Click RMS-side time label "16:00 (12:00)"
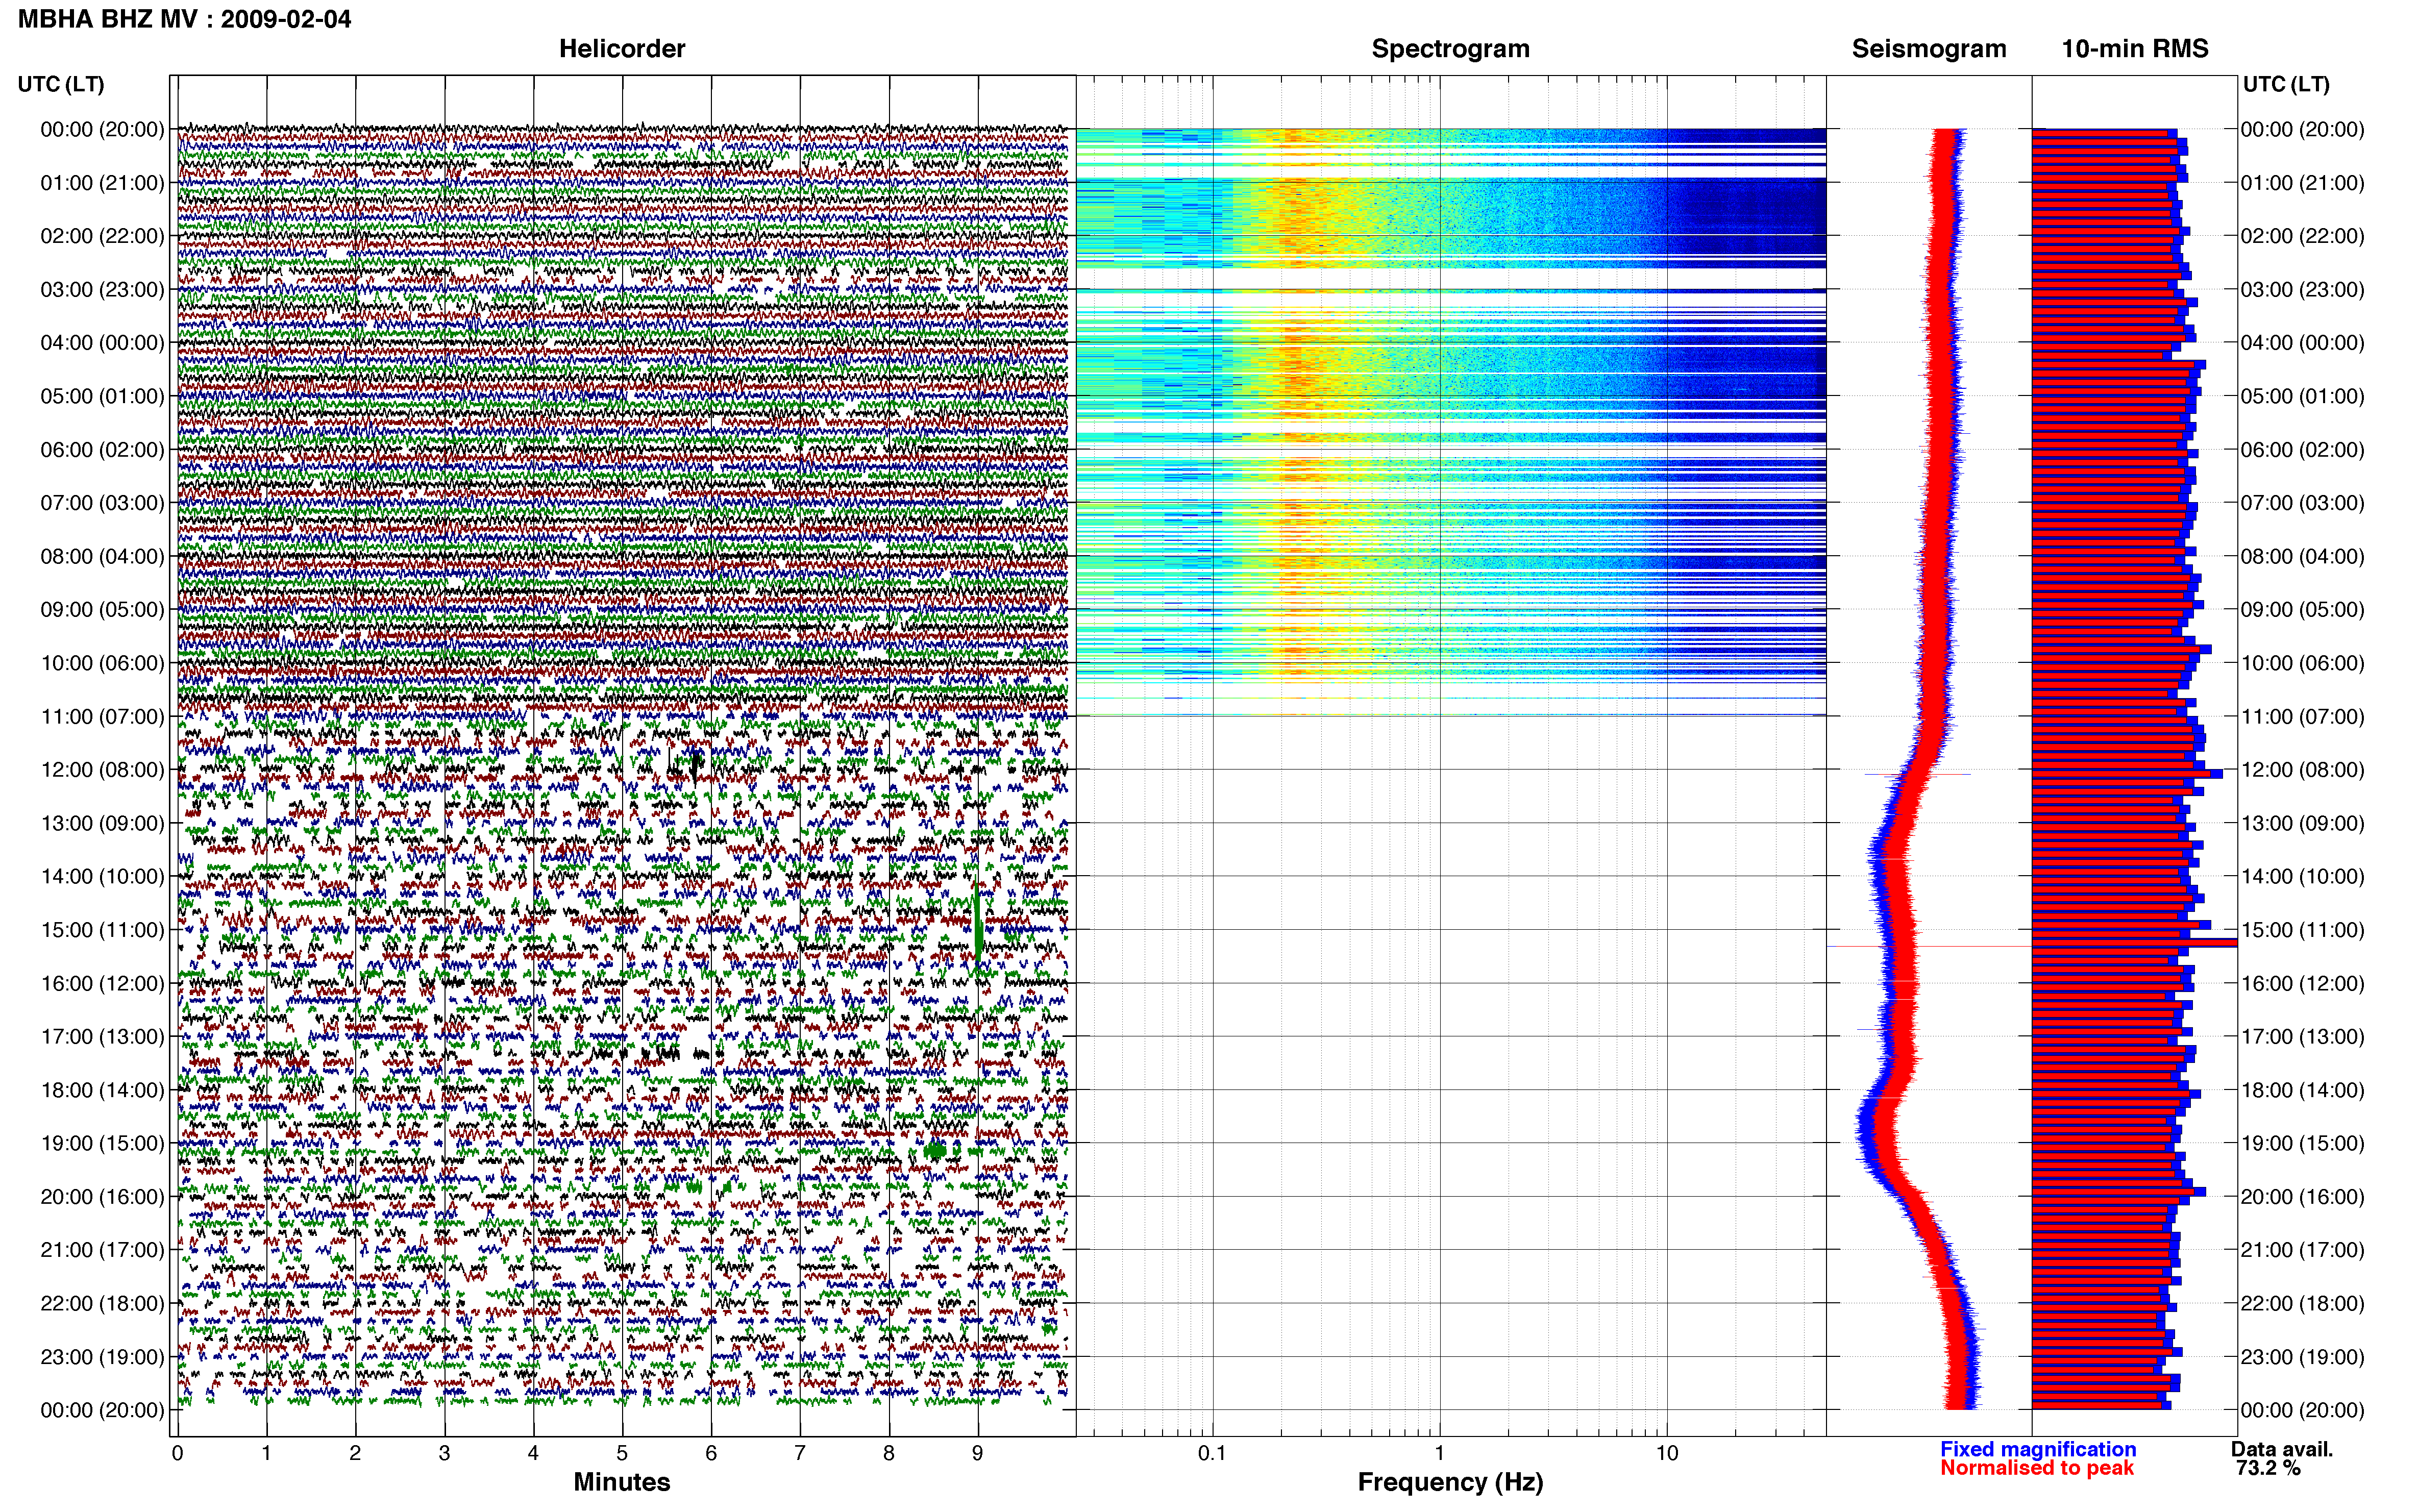 click(2302, 983)
